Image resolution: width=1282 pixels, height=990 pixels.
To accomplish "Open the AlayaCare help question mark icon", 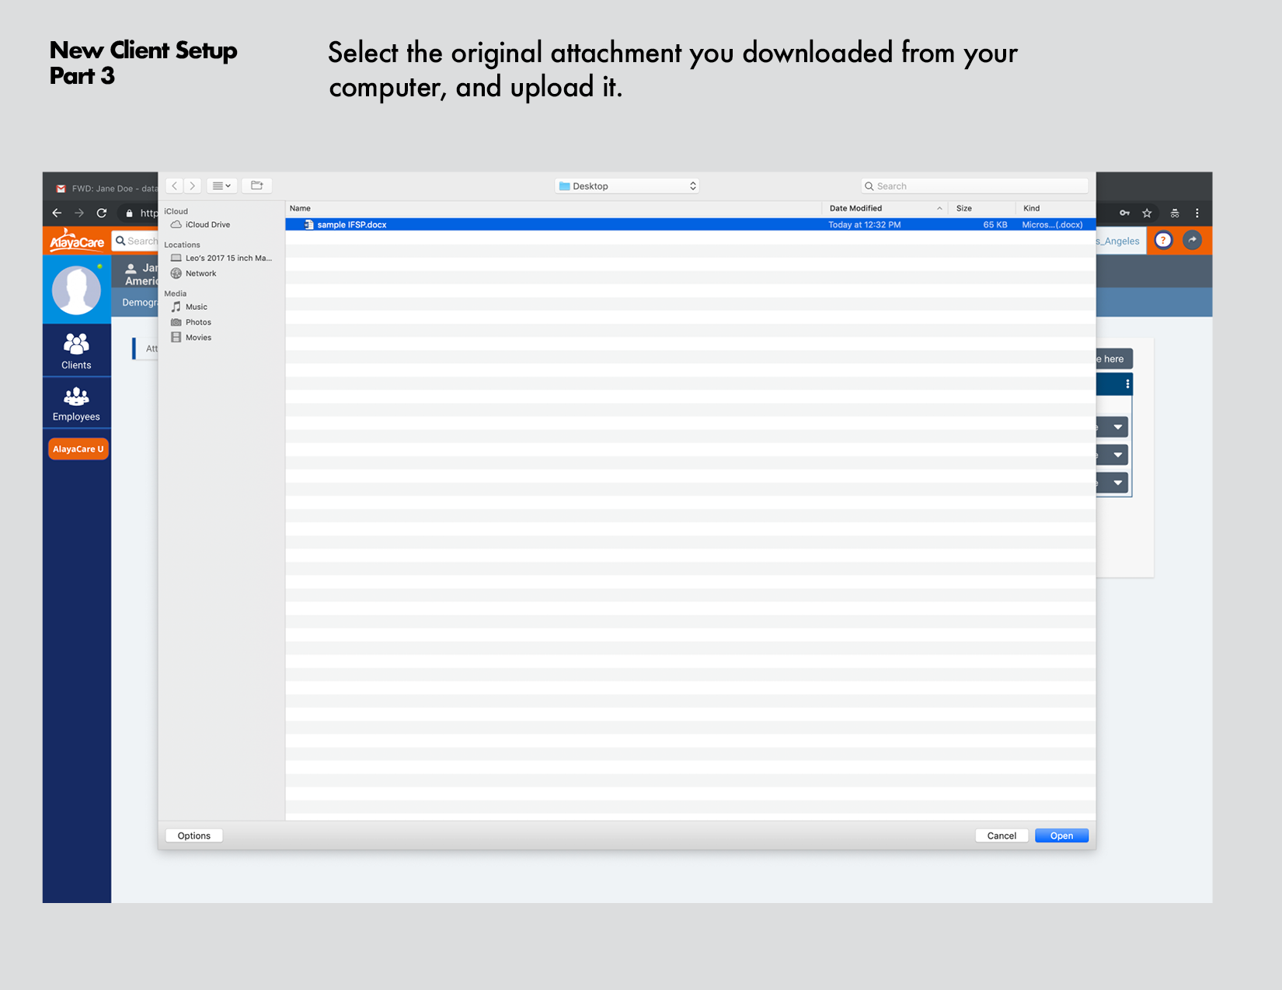I will [1162, 241].
